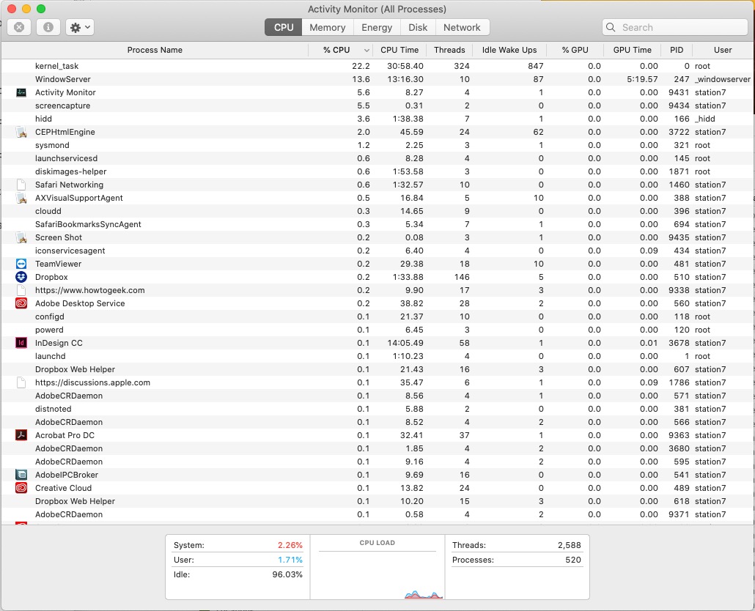Sort by the % GPU column
This screenshot has width=755, height=611.
point(575,50)
